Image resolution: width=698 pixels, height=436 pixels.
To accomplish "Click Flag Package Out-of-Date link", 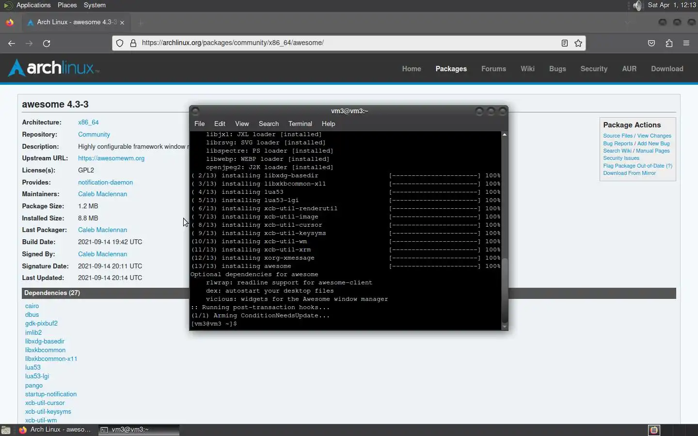I will tap(637, 166).
